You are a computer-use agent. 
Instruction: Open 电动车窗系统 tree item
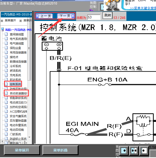click(x=18, y=125)
